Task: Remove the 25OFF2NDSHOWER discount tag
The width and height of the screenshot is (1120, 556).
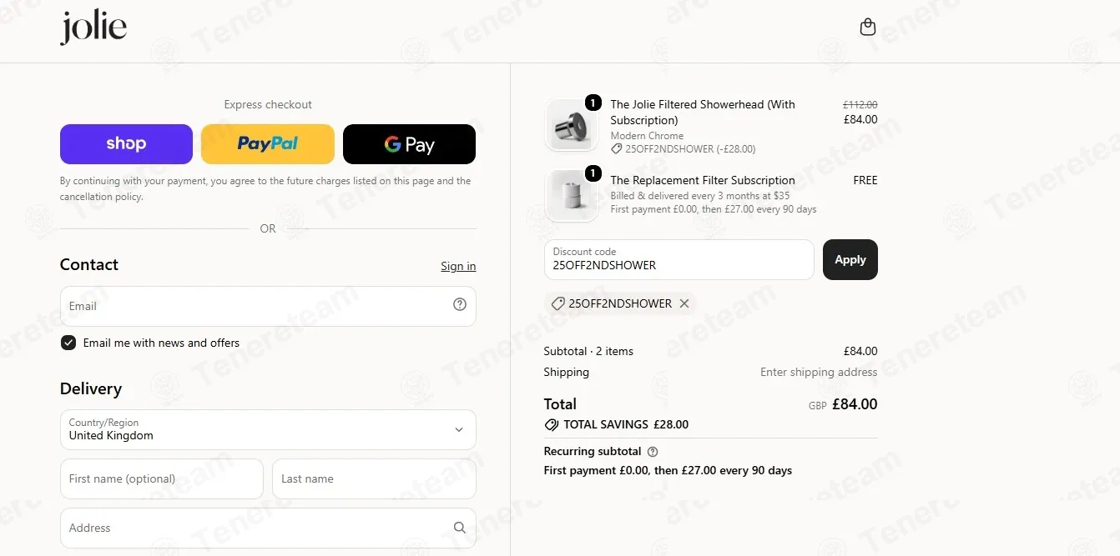Action: (x=684, y=303)
